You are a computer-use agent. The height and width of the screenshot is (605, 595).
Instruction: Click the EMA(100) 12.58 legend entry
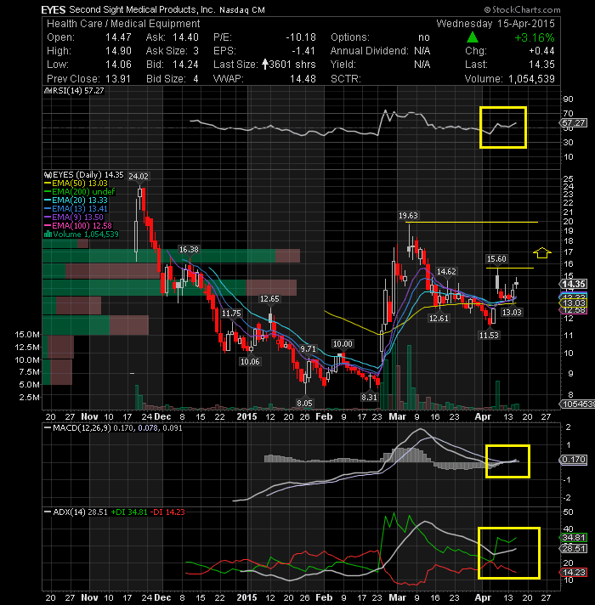[x=78, y=226]
